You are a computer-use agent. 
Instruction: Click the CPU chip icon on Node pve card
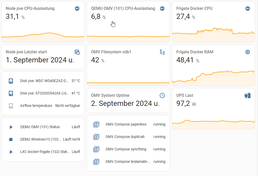tap(77, 9)
